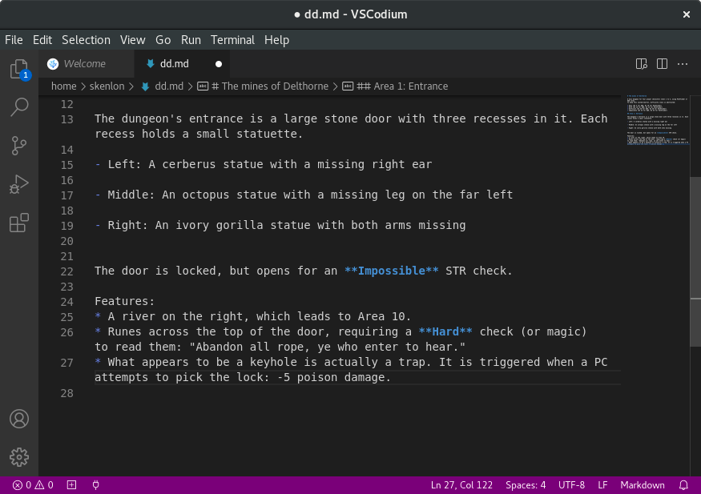The height and width of the screenshot is (494, 701).
Task: Open Source Control view
Action: [19, 145]
